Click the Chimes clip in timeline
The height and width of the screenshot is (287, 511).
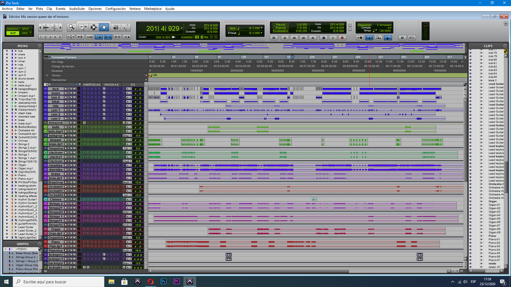click(314, 199)
